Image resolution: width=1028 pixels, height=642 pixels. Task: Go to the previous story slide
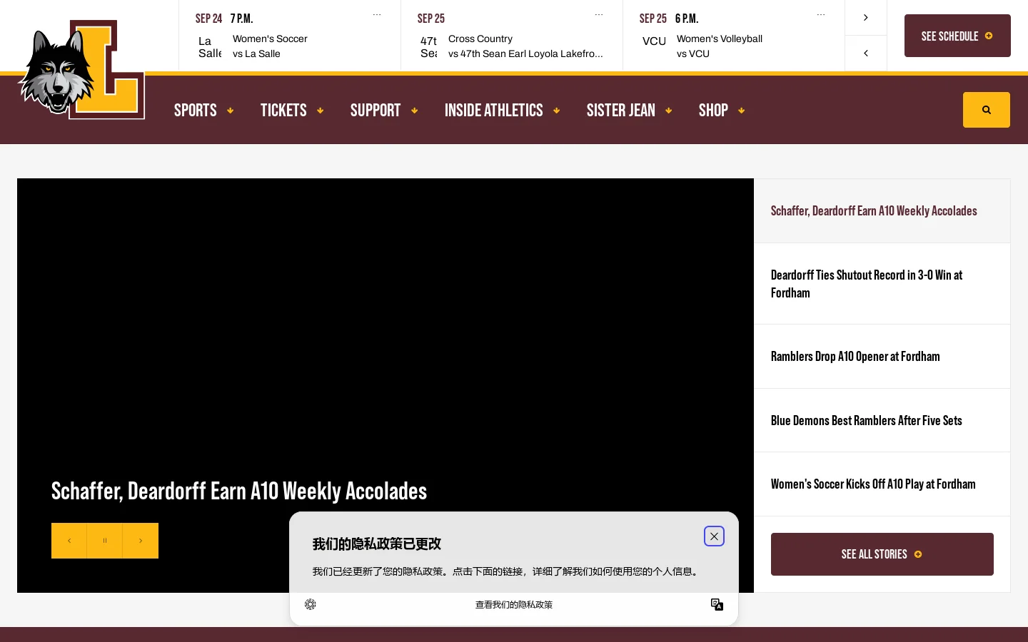69,541
